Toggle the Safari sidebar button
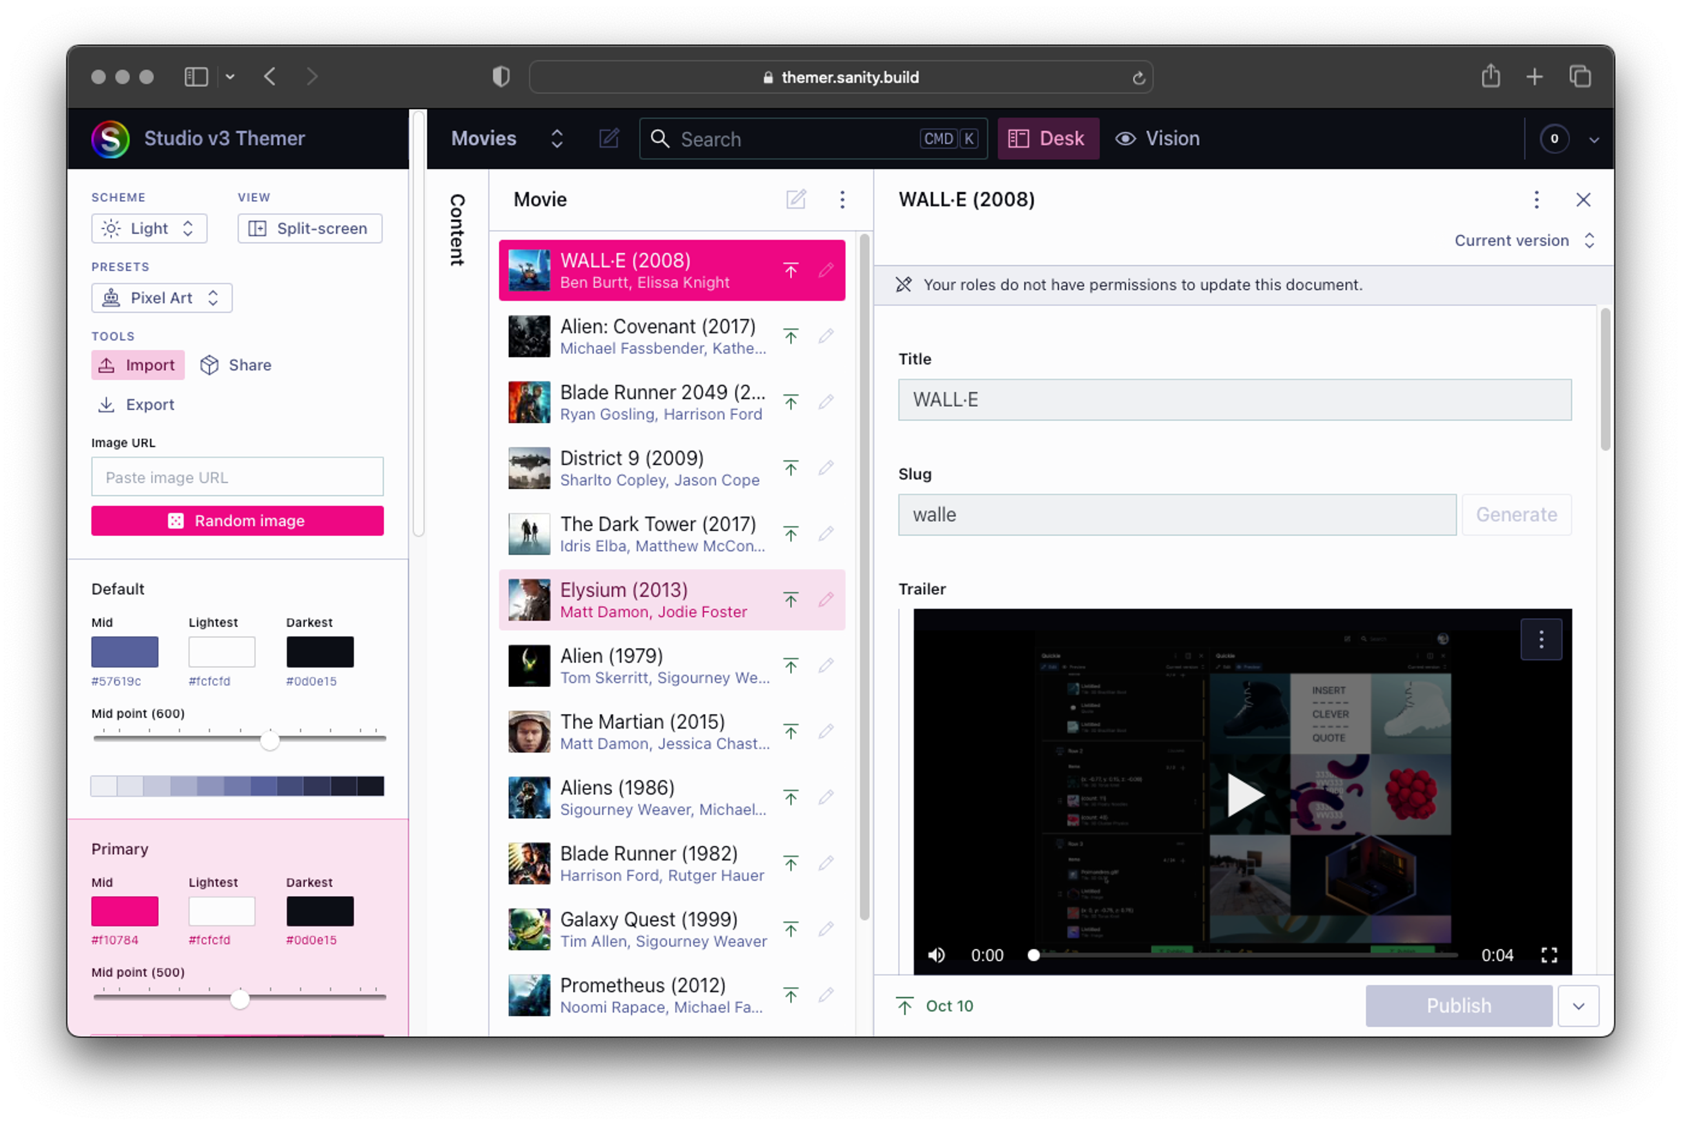This screenshot has width=1681, height=1125. tap(196, 76)
